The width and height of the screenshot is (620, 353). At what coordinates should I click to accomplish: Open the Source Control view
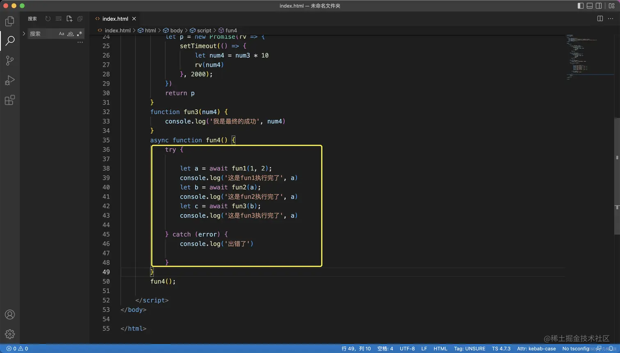[10, 61]
